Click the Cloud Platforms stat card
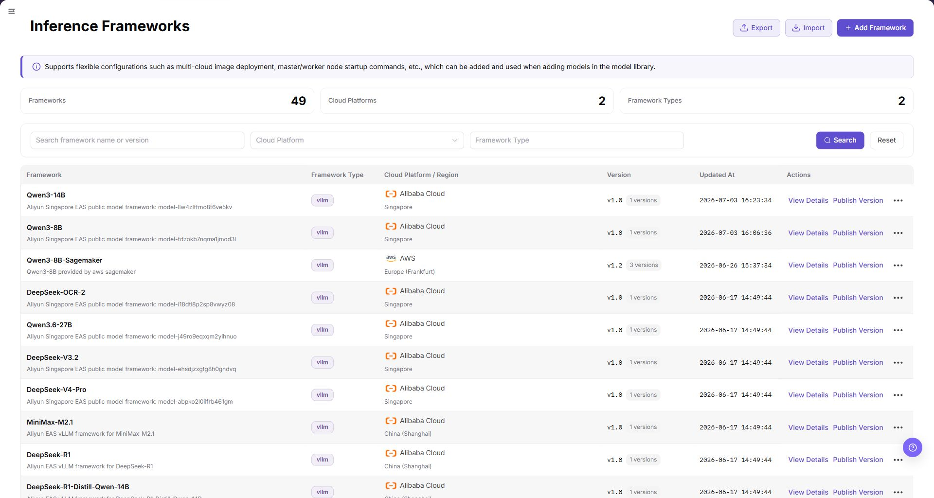The width and height of the screenshot is (934, 498). point(467,101)
